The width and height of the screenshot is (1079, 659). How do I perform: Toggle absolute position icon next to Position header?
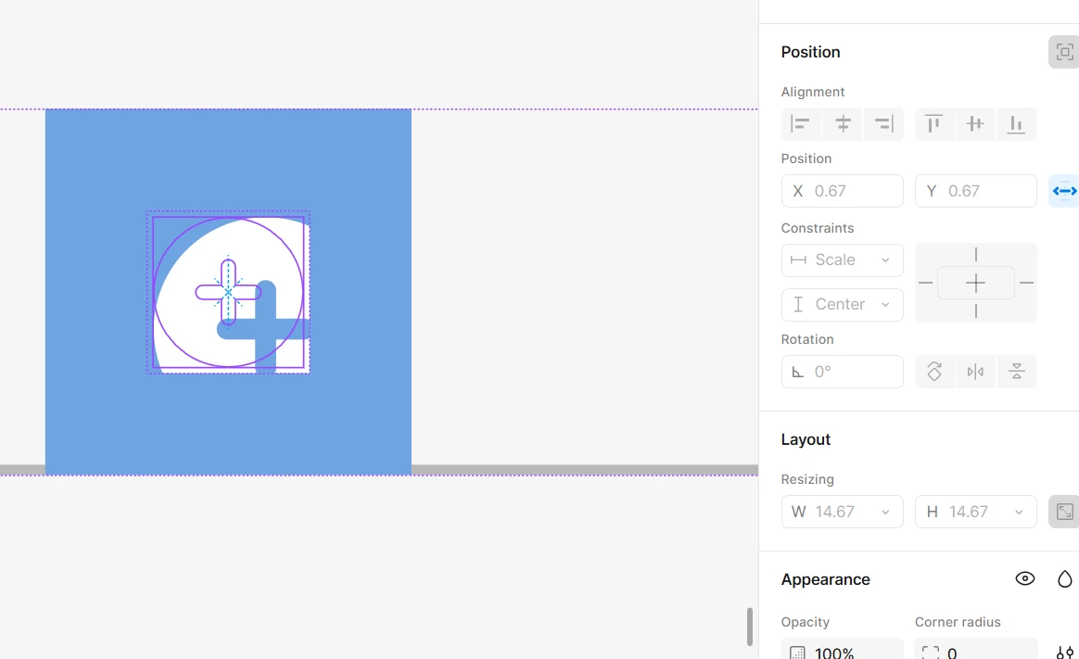tap(1064, 52)
